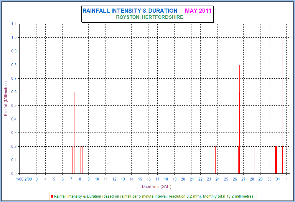Click the red bar on day 28
The width and height of the screenshot is (295, 202).
tap(255, 160)
